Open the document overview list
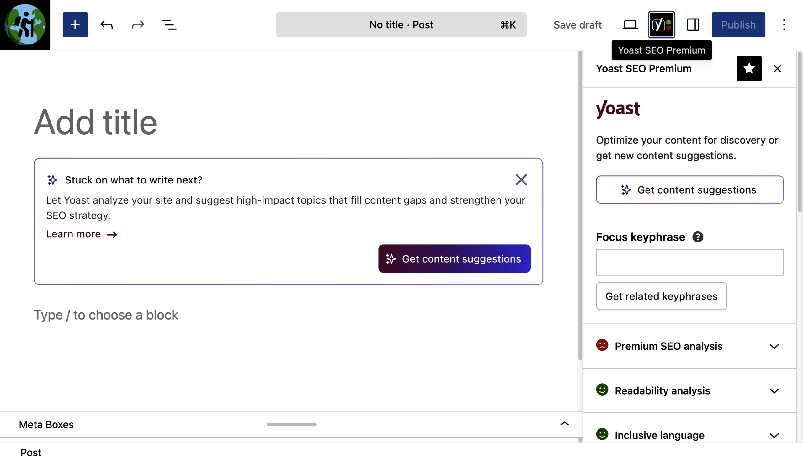 tap(169, 25)
